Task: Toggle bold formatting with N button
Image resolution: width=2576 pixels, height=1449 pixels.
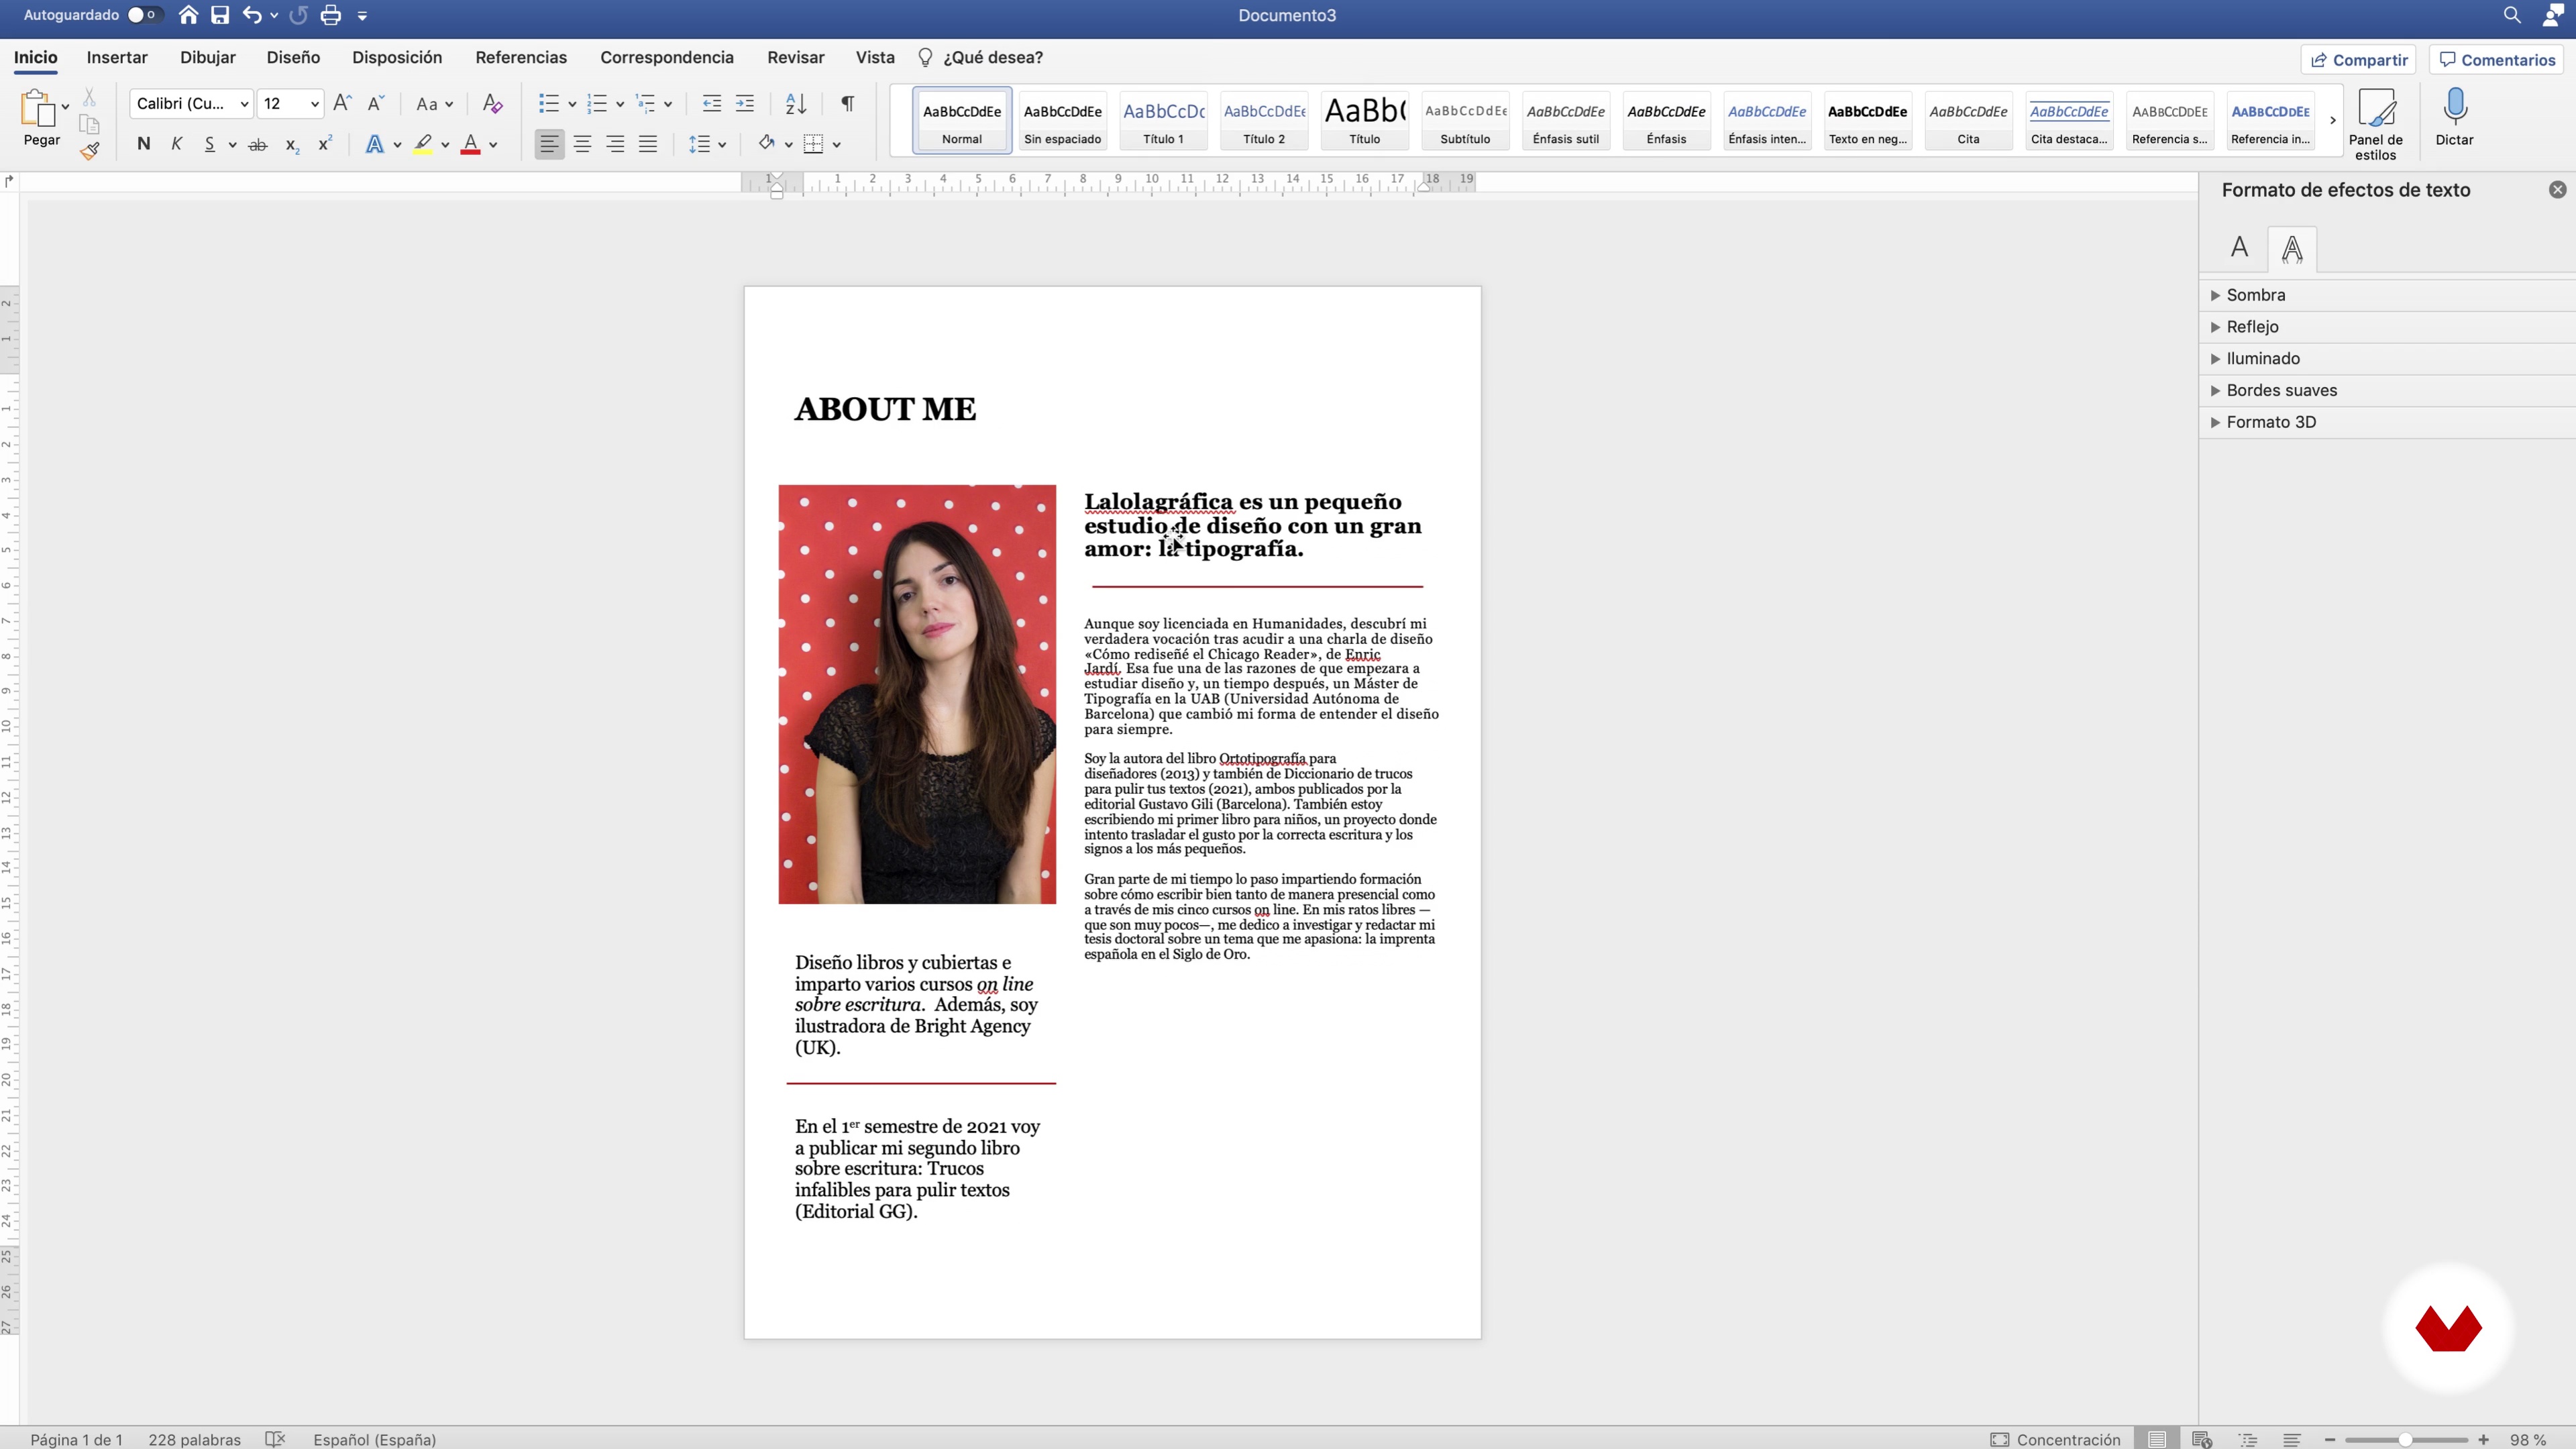Action: (144, 145)
